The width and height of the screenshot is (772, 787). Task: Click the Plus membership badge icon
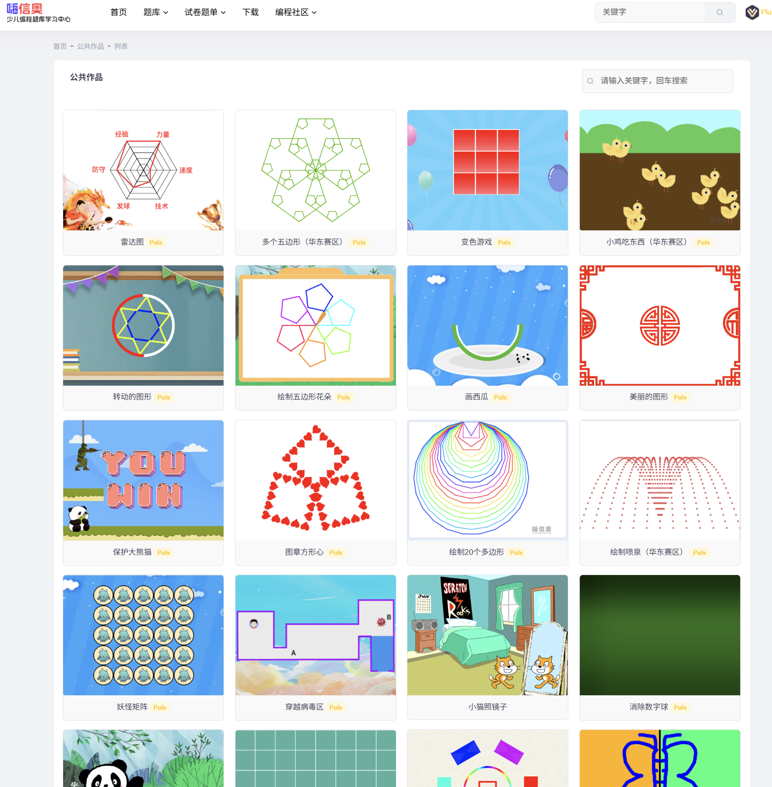coord(752,12)
